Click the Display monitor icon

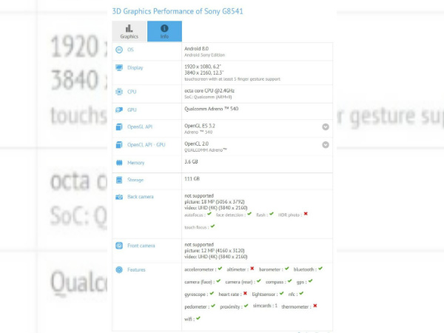tap(119, 67)
